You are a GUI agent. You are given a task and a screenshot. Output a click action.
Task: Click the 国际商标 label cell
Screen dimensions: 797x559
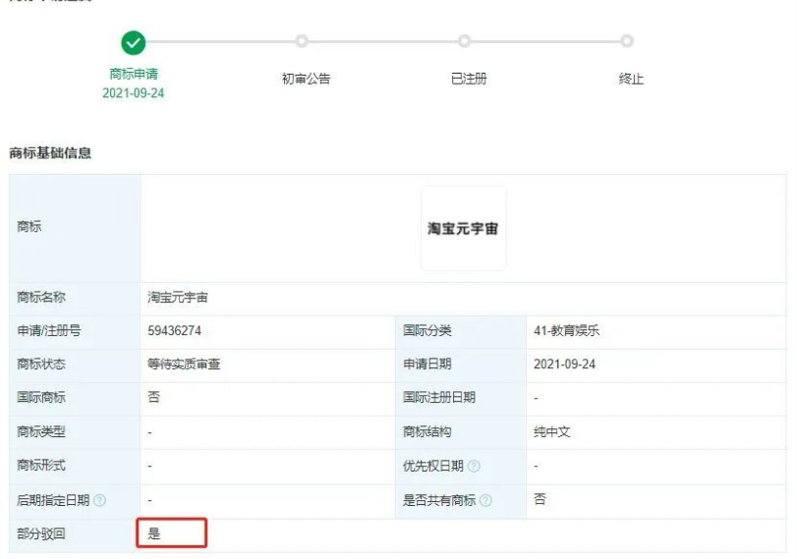[x=75, y=400]
